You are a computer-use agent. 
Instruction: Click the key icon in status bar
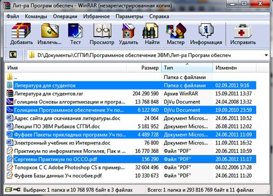[17, 190]
